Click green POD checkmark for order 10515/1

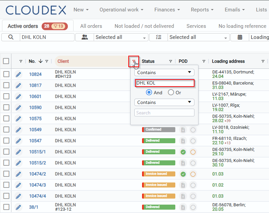183,152
